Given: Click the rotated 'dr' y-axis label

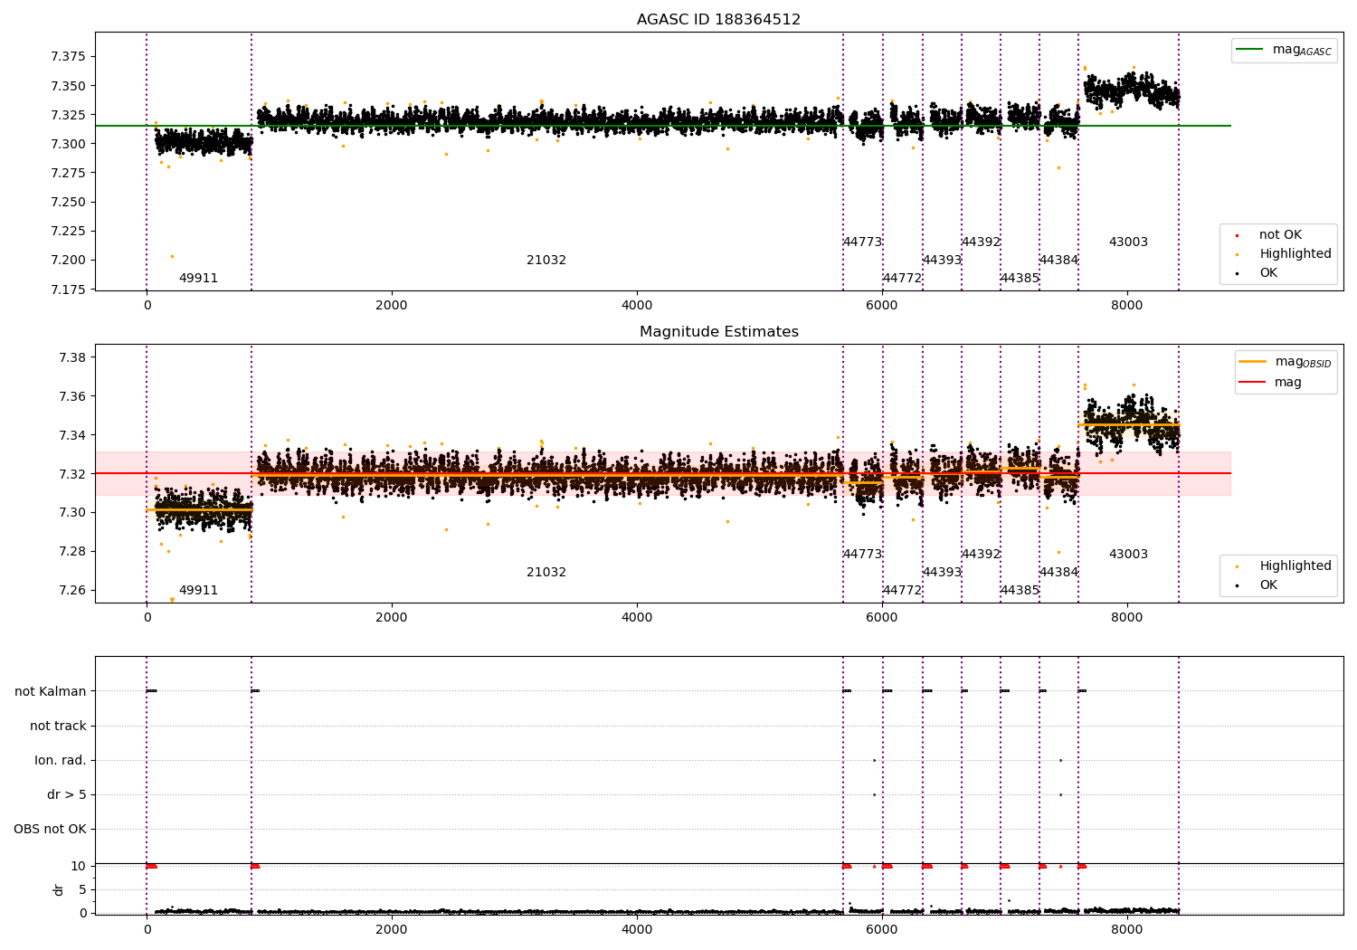Looking at the screenshot, I should tap(59, 889).
